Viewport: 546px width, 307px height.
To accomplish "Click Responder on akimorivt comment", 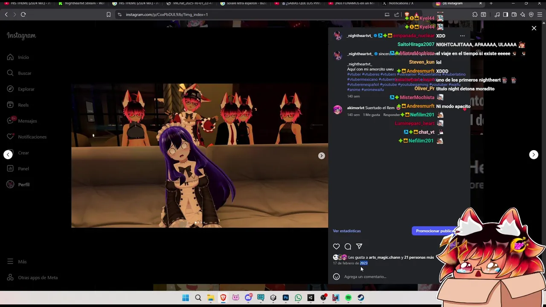I will point(392,115).
